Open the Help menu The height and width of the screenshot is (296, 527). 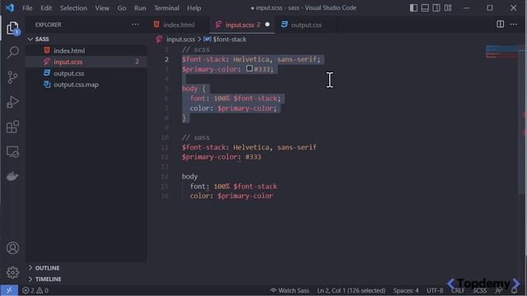coord(194,8)
